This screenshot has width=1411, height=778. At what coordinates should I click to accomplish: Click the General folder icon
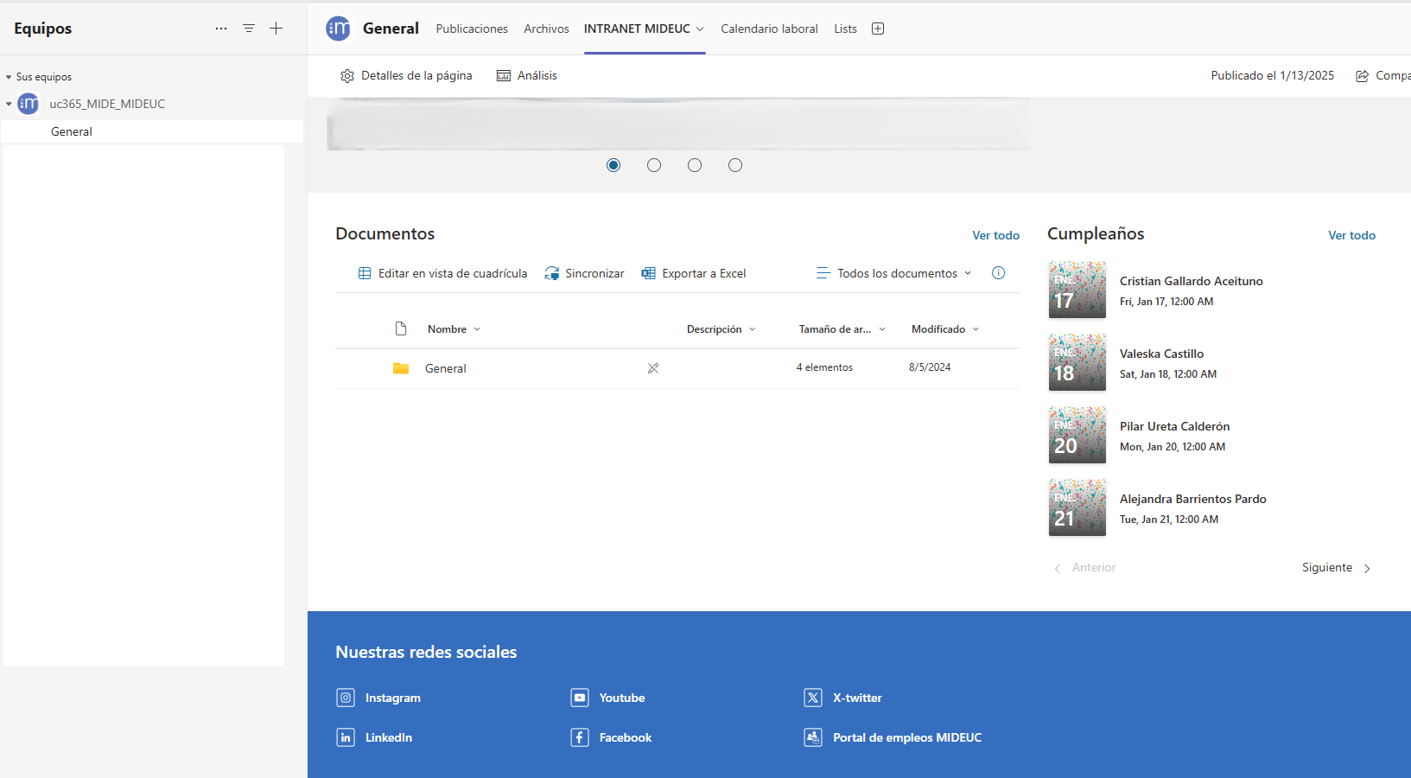[401, 368]
